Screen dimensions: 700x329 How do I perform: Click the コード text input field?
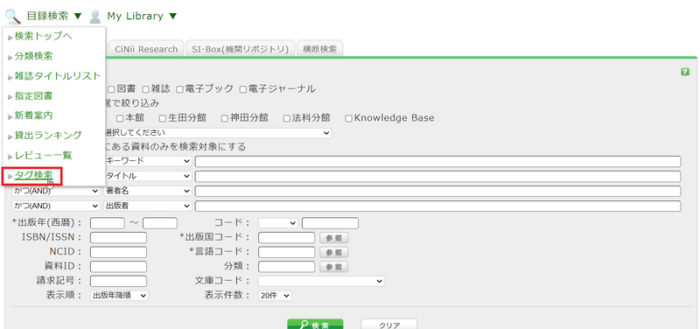coord(331,223)
